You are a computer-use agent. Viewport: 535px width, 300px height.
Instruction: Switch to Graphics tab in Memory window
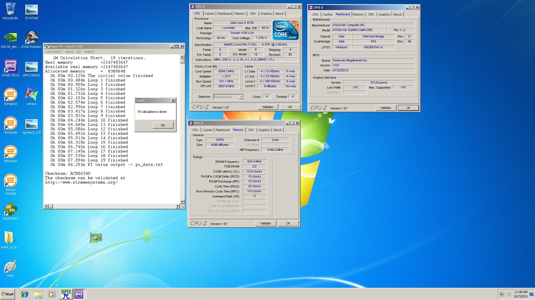coord(264,130)
